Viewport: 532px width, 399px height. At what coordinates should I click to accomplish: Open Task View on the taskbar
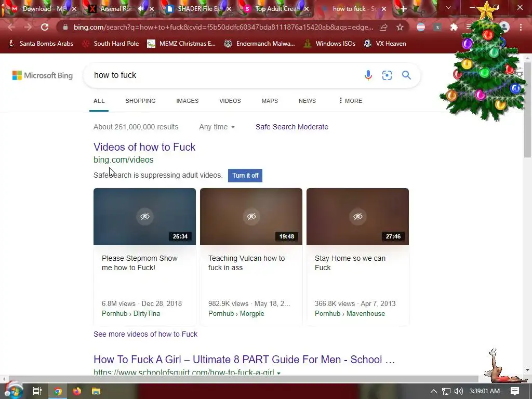[x=37, y=391]
